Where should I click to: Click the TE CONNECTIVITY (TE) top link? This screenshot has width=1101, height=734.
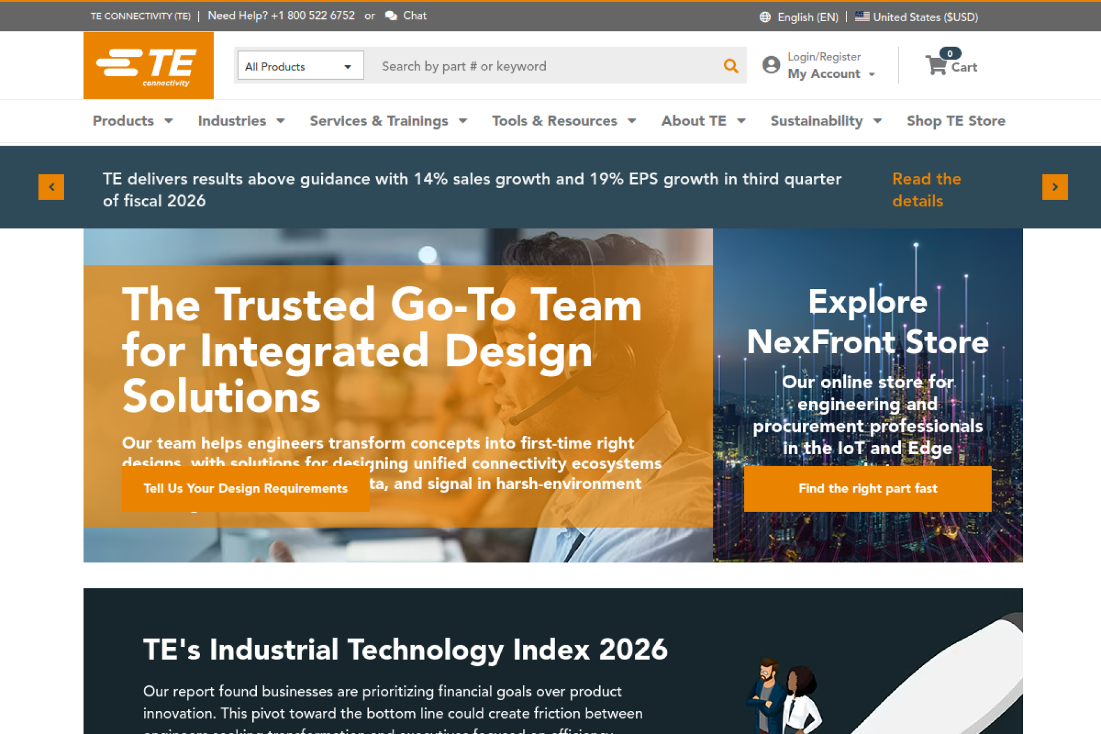[x=140, y=16]
